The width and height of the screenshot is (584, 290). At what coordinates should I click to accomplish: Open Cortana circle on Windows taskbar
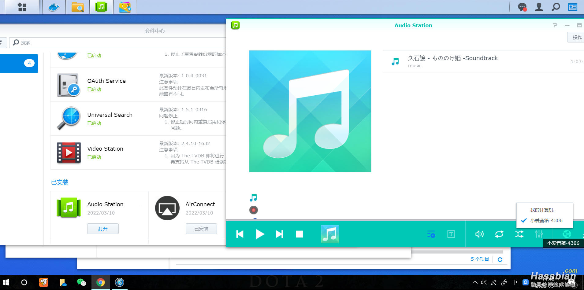[24, 282]
